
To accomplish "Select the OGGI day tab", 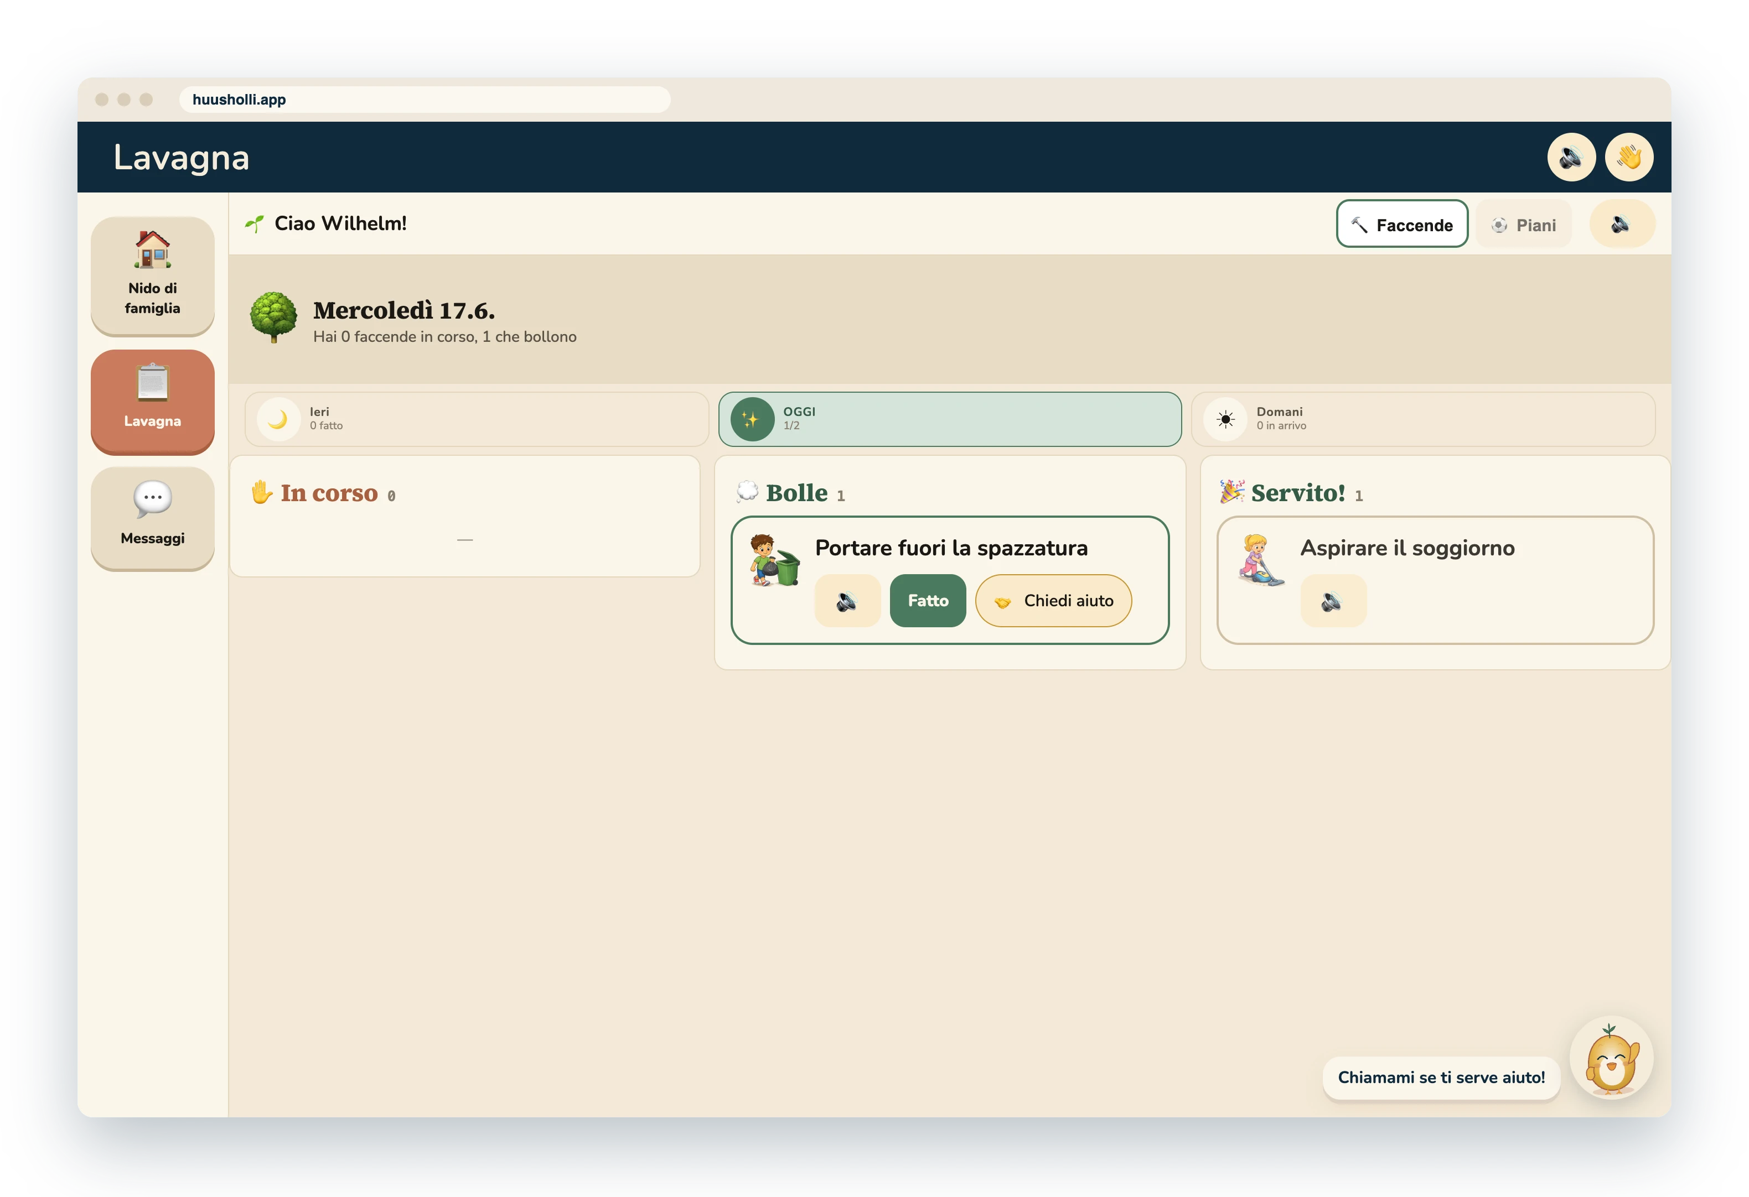I will pyautogui.click(x=950, y=419).
